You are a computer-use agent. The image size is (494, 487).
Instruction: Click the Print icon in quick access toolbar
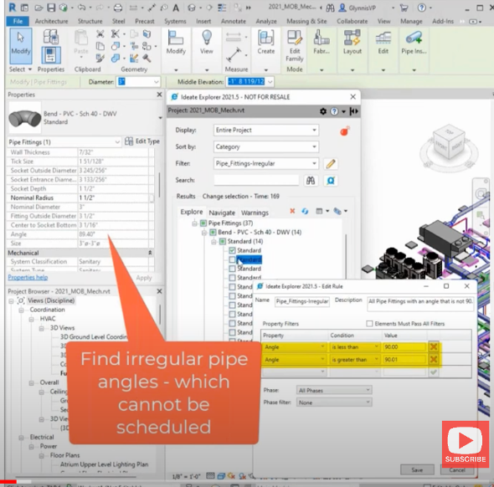pos(118,8)
